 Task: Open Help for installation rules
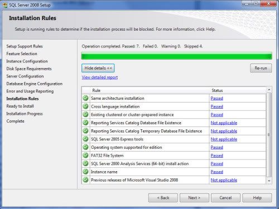pos(257,198)
